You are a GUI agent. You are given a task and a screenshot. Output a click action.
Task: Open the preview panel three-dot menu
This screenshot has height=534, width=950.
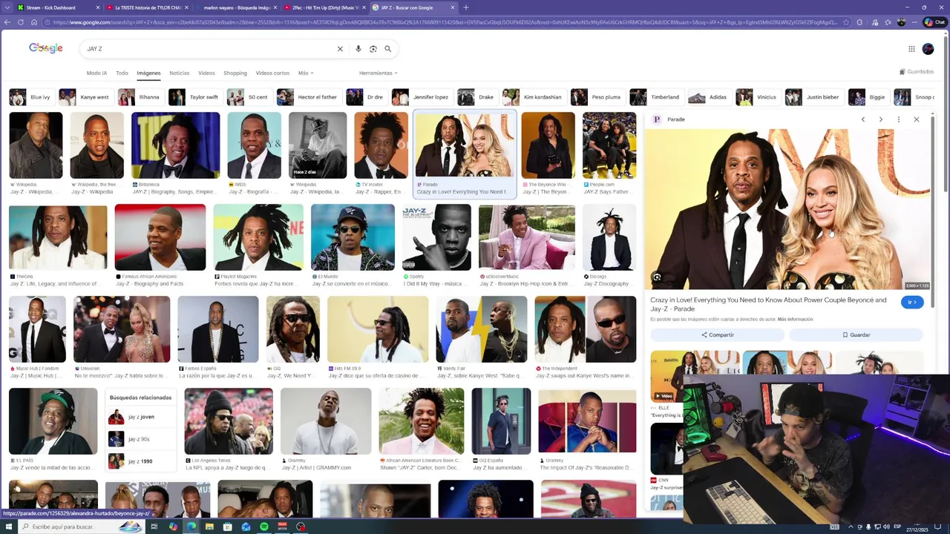tap(898, 119)
